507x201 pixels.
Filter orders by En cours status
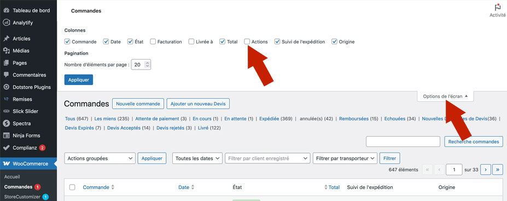tap(205, 119)
